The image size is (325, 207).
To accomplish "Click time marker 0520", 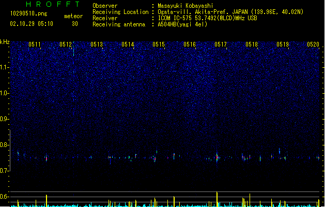I will pyautogui.click(x=313, y=45).
